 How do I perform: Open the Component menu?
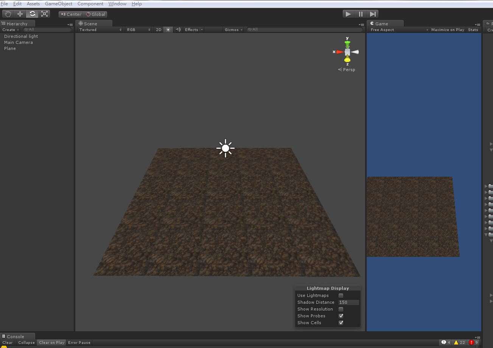(x=90, y=4)
